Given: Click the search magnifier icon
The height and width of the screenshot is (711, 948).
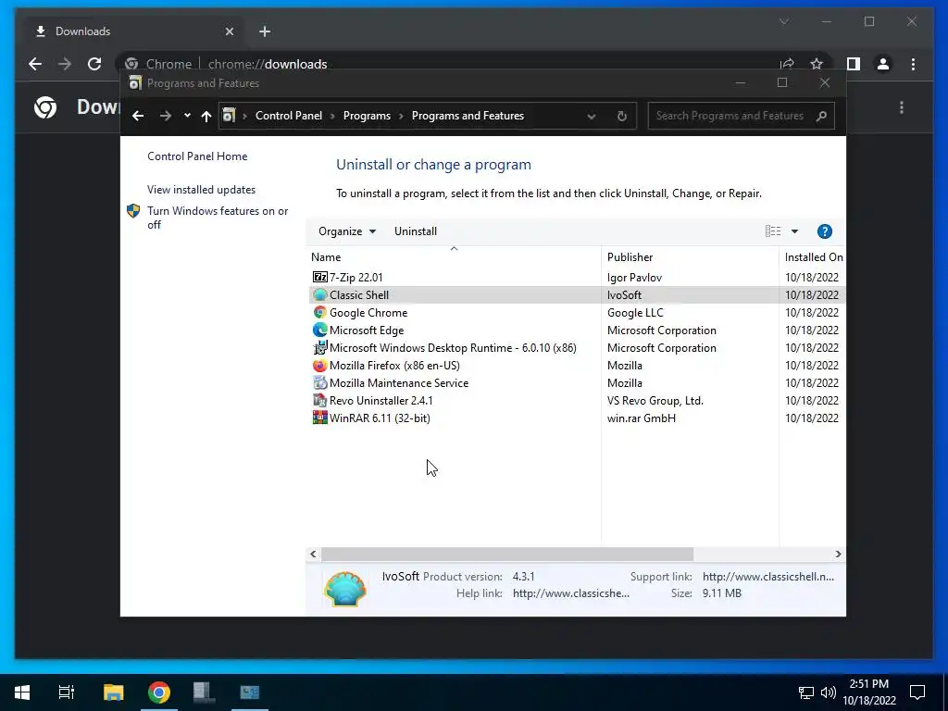Looking at the screenshot, I should point(821,116).
